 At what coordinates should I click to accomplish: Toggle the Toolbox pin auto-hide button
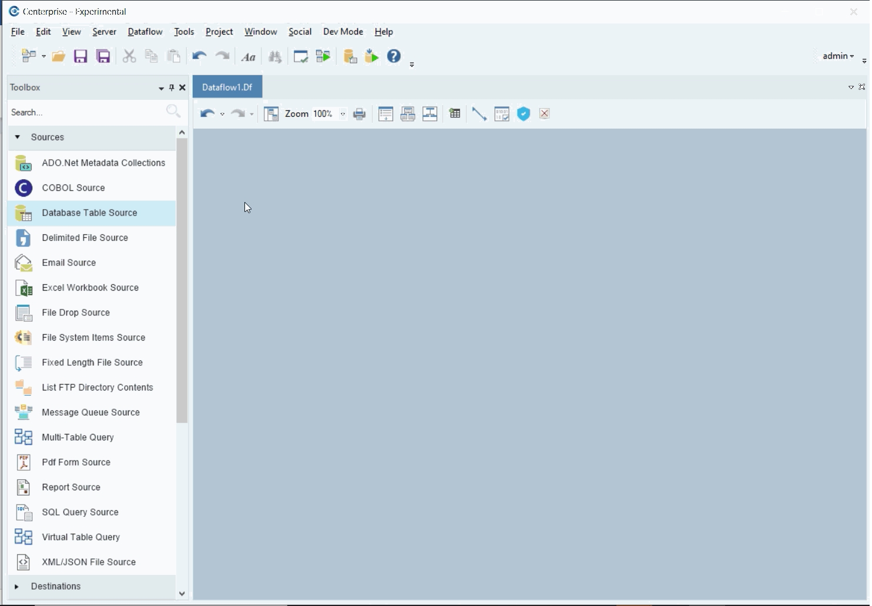pyautogui.click(x=172, y=87)
